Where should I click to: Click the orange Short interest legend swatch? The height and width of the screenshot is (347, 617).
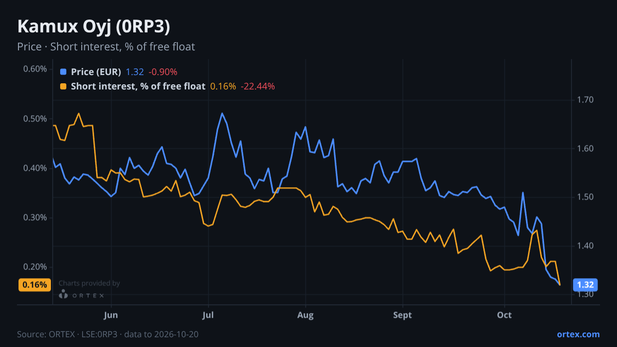63,86
